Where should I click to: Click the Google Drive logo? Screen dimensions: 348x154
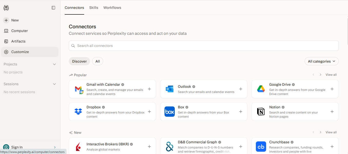click(x=261, y=89)
